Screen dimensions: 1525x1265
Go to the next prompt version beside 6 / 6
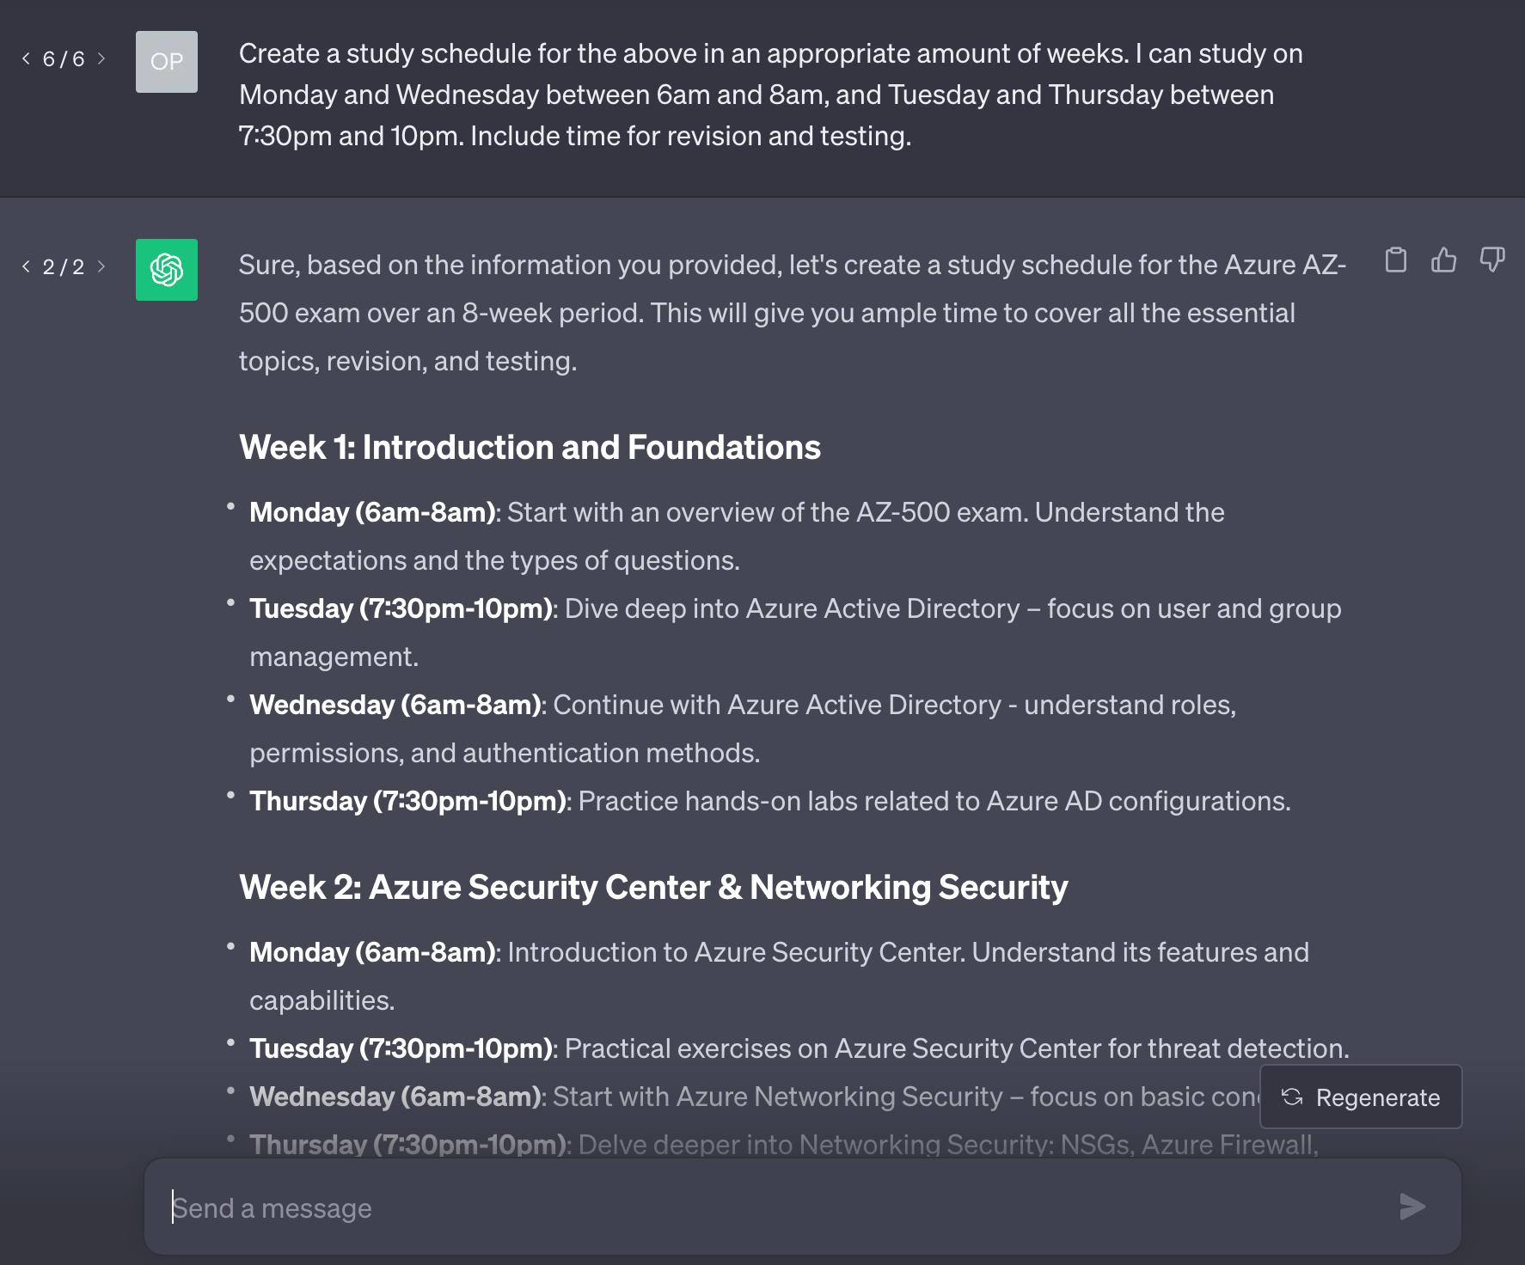tap(101, 58)
